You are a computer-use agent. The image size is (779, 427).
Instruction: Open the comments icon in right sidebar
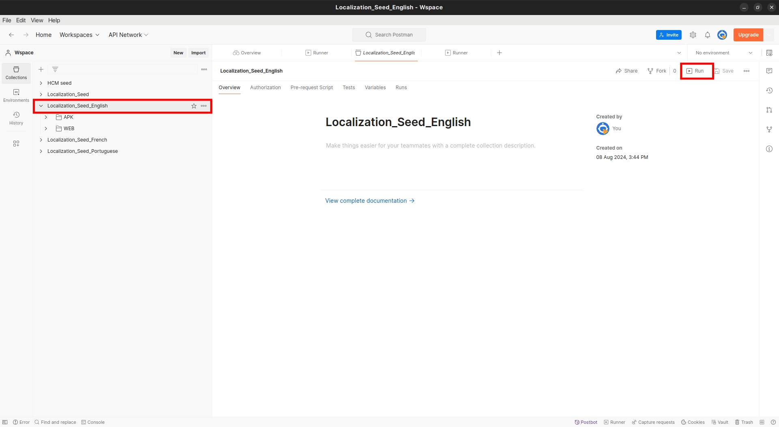[769, 71]
